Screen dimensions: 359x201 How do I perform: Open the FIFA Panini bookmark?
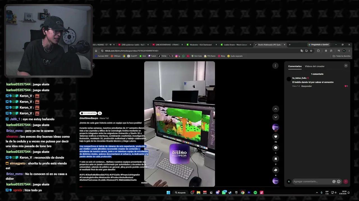click(x=209, y=56)
